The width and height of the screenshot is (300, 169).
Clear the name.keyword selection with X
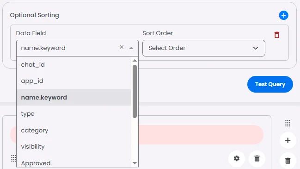(x=122, y=47)
